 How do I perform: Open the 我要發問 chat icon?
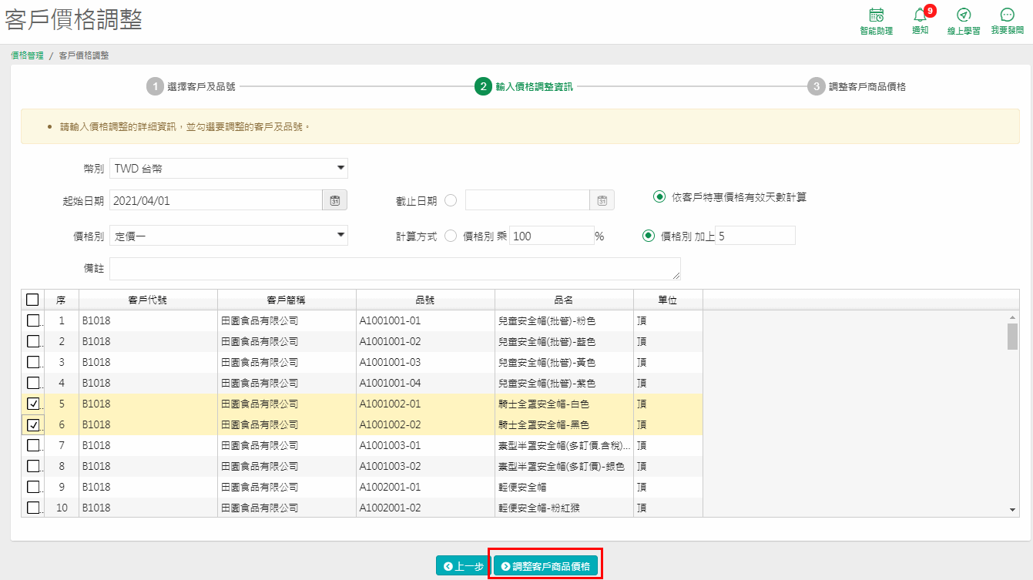click(x=1007, y=15)
